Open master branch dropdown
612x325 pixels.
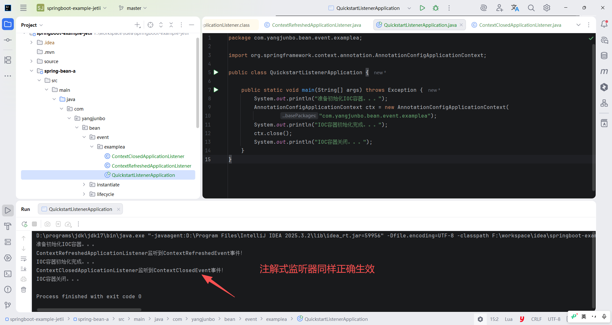point(133,8)
